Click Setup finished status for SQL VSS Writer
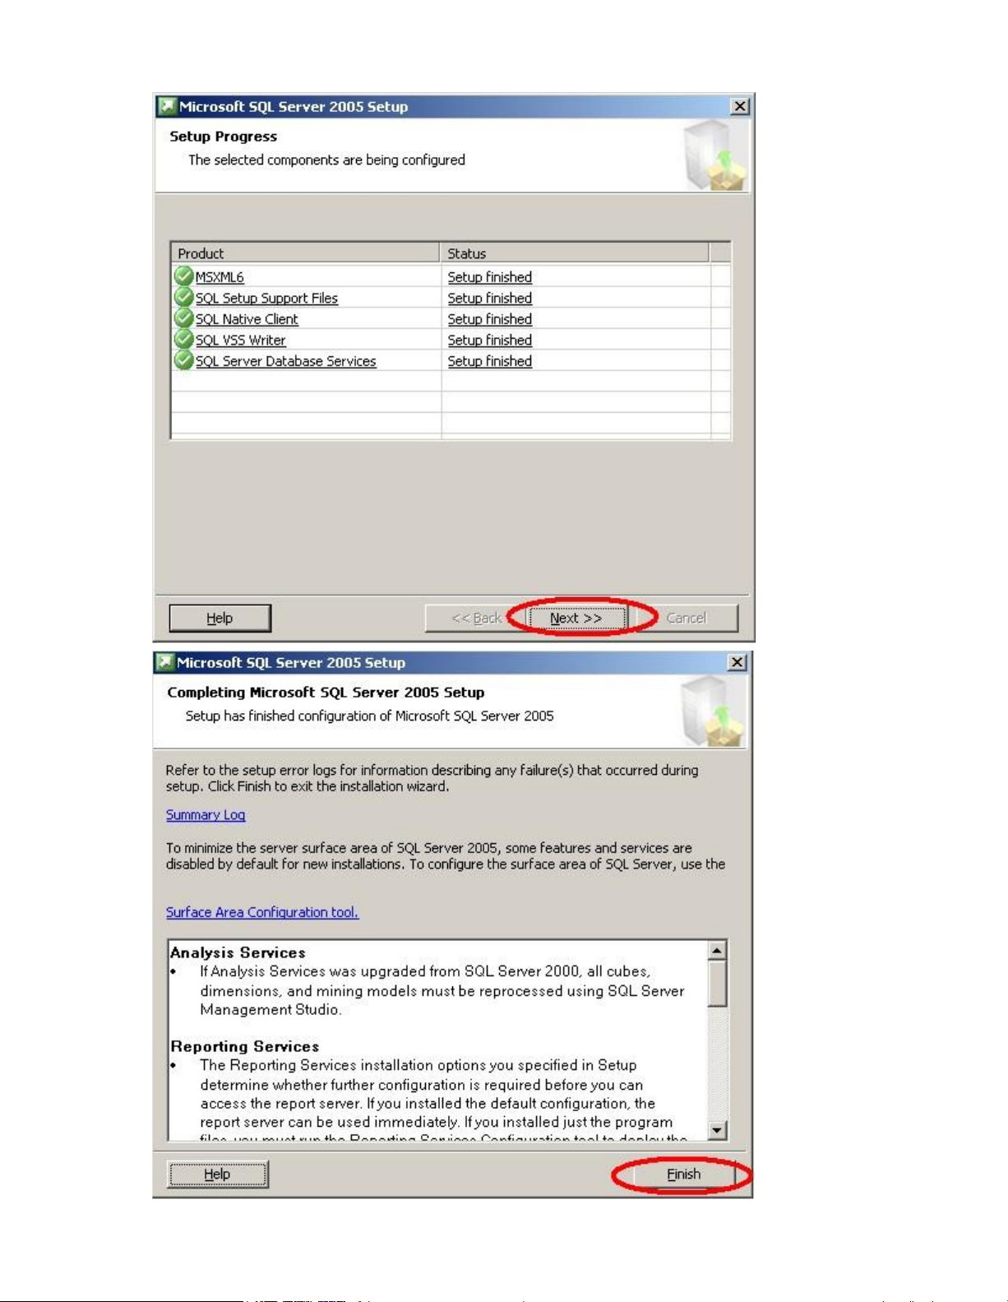The height and width of the screenshot is (1302, 1008). pos(489,341)
